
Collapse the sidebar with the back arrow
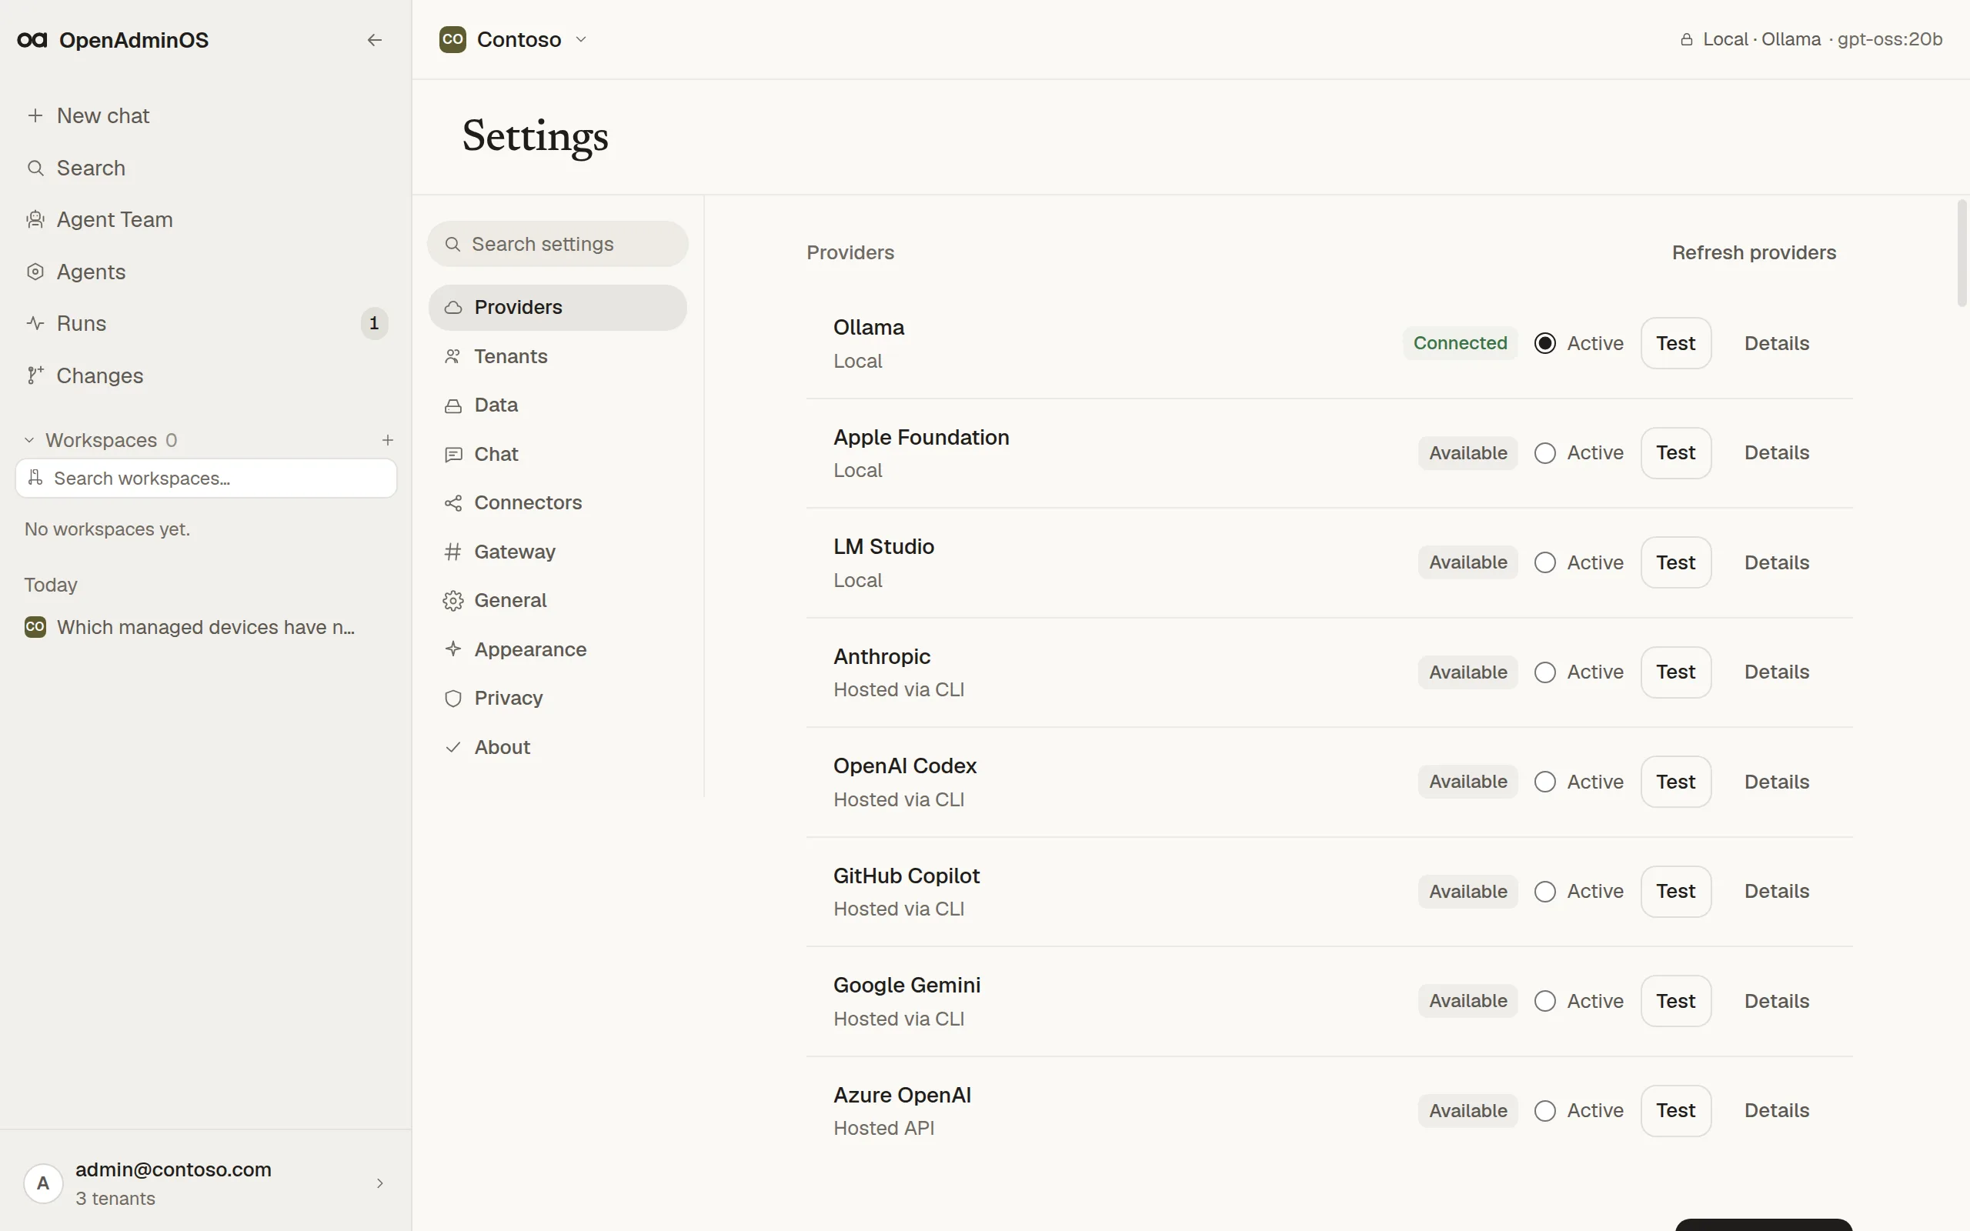coord(375,40)
